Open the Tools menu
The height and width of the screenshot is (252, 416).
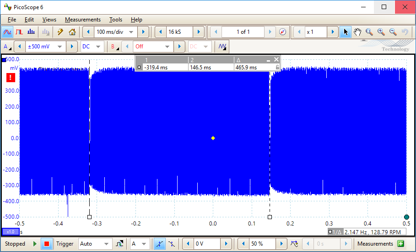point(115,20)
